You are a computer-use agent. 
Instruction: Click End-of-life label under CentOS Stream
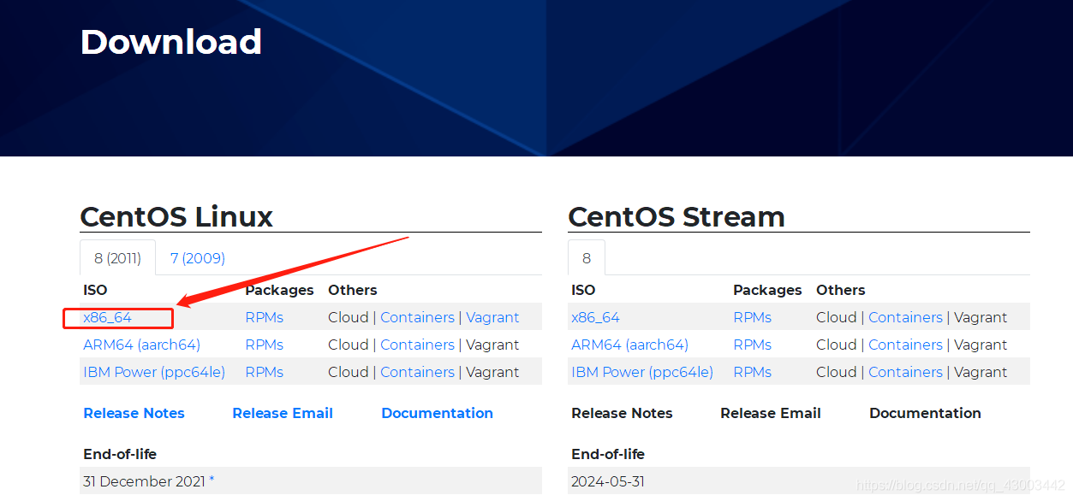pos(608,454)
